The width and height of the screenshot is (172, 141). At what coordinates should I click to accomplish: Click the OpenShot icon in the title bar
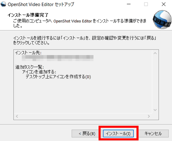tap(3, 4)
